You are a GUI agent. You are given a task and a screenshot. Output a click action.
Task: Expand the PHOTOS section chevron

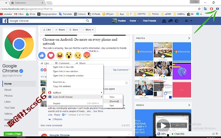pos(189,38)
